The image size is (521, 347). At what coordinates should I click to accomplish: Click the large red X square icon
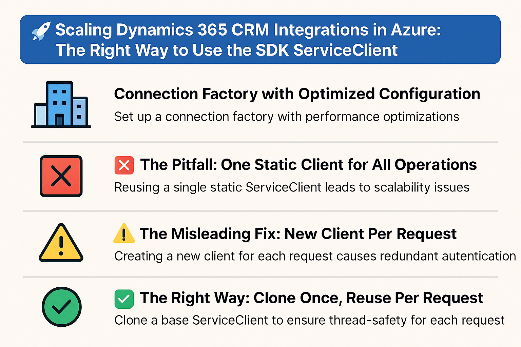tap(61, 176)
